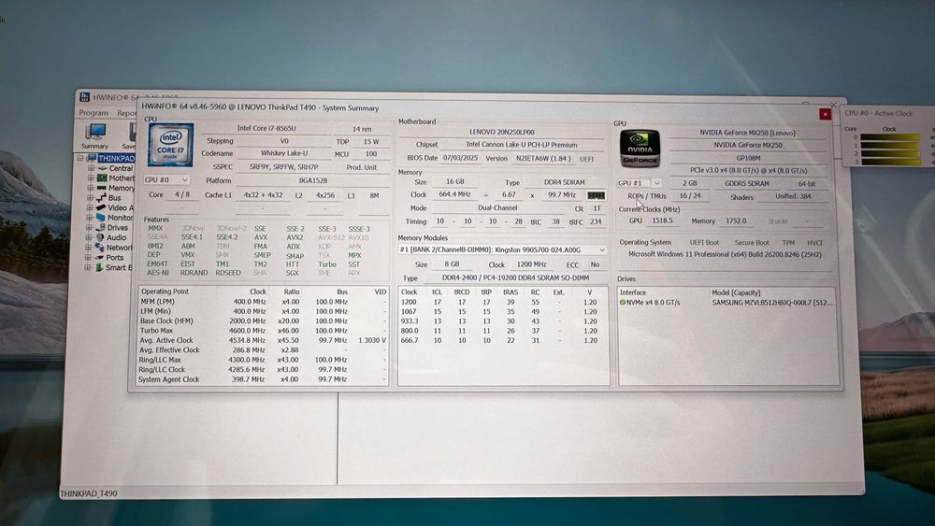Expand the Monitor tree node
The width and height of the screenshot is (935, 526).
pos(90,218)
